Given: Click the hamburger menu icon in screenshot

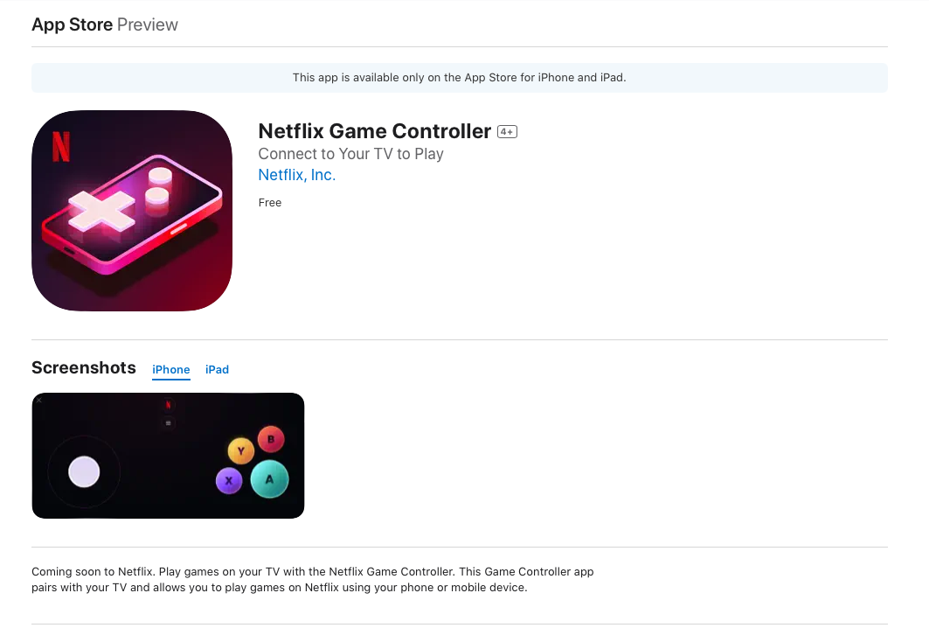Looking at the screenshot, I should coord(169,423).
